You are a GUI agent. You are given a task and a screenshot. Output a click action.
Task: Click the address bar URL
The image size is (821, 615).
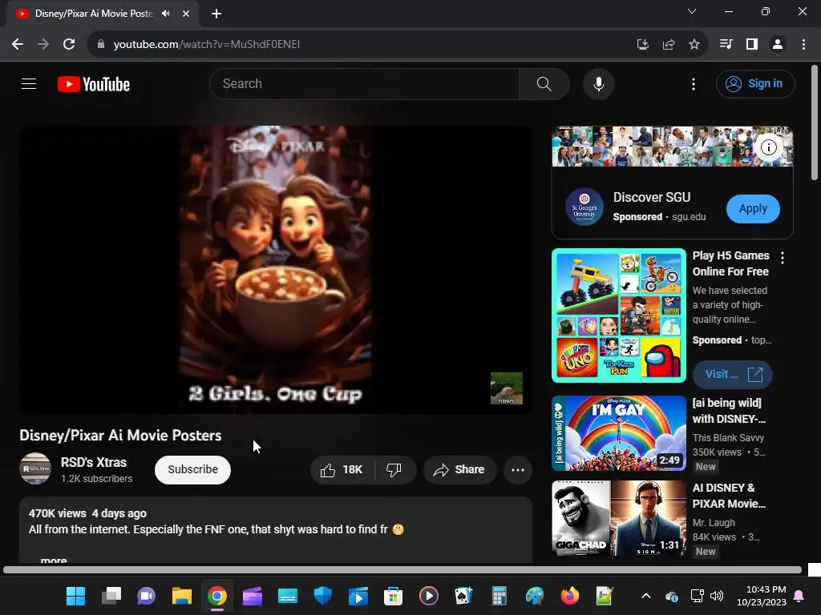pos(207,44)
